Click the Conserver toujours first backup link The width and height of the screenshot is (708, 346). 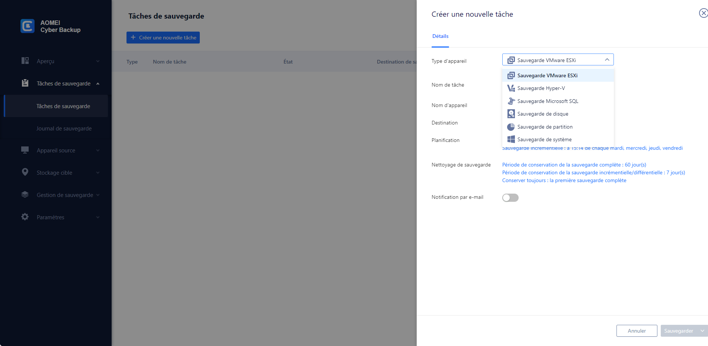tap(564, 181)
